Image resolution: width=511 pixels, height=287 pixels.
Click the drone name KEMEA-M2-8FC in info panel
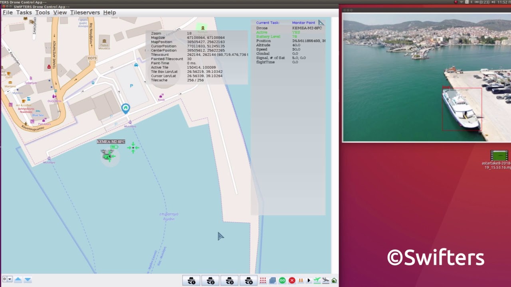307,28
